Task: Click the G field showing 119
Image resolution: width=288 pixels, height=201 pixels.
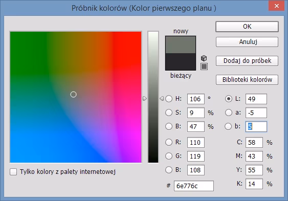Action: [196, 156]
